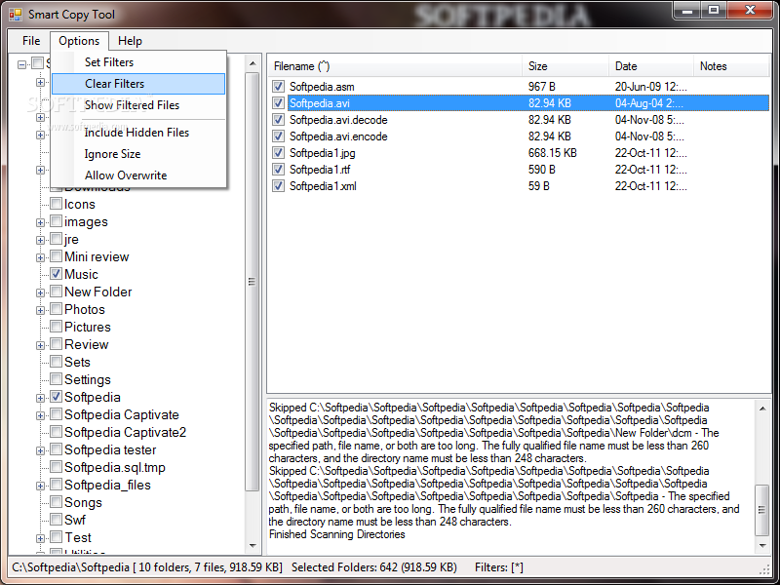
Task: Expand the images folder node
Action: pos(40,222)
